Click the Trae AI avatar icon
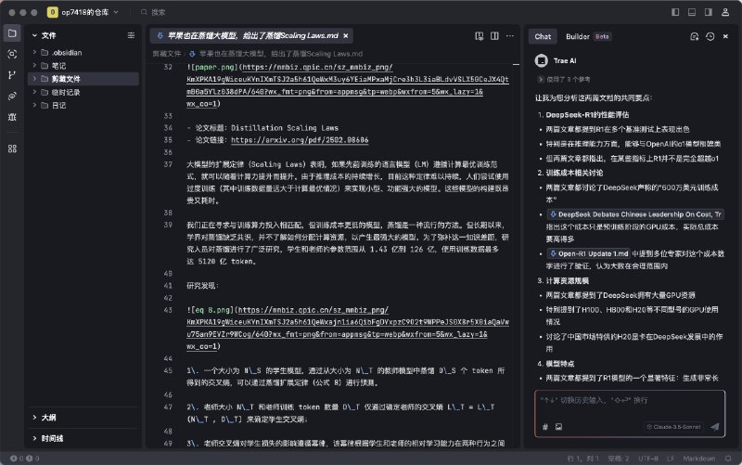The image size is (742, 465). 541,60
